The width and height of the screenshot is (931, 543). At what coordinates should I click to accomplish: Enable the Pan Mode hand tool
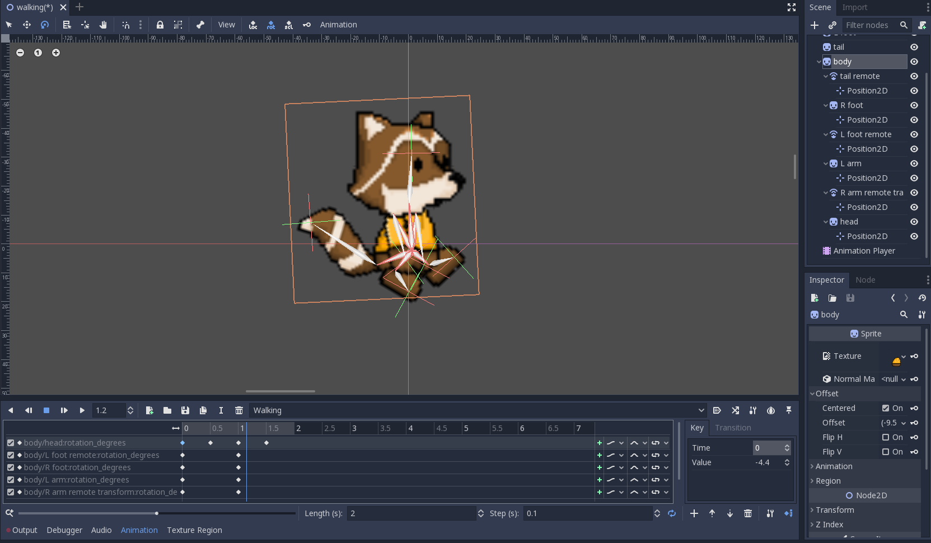coord(103,25)
